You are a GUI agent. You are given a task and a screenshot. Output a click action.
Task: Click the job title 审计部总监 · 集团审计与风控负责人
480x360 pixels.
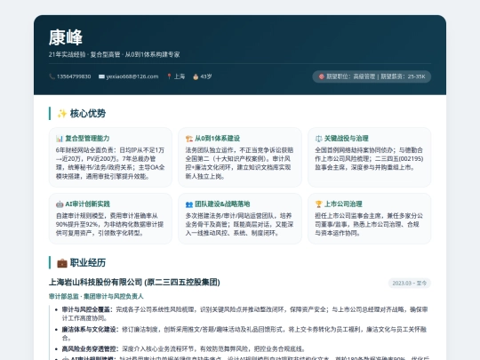click(x=96, y=296)
